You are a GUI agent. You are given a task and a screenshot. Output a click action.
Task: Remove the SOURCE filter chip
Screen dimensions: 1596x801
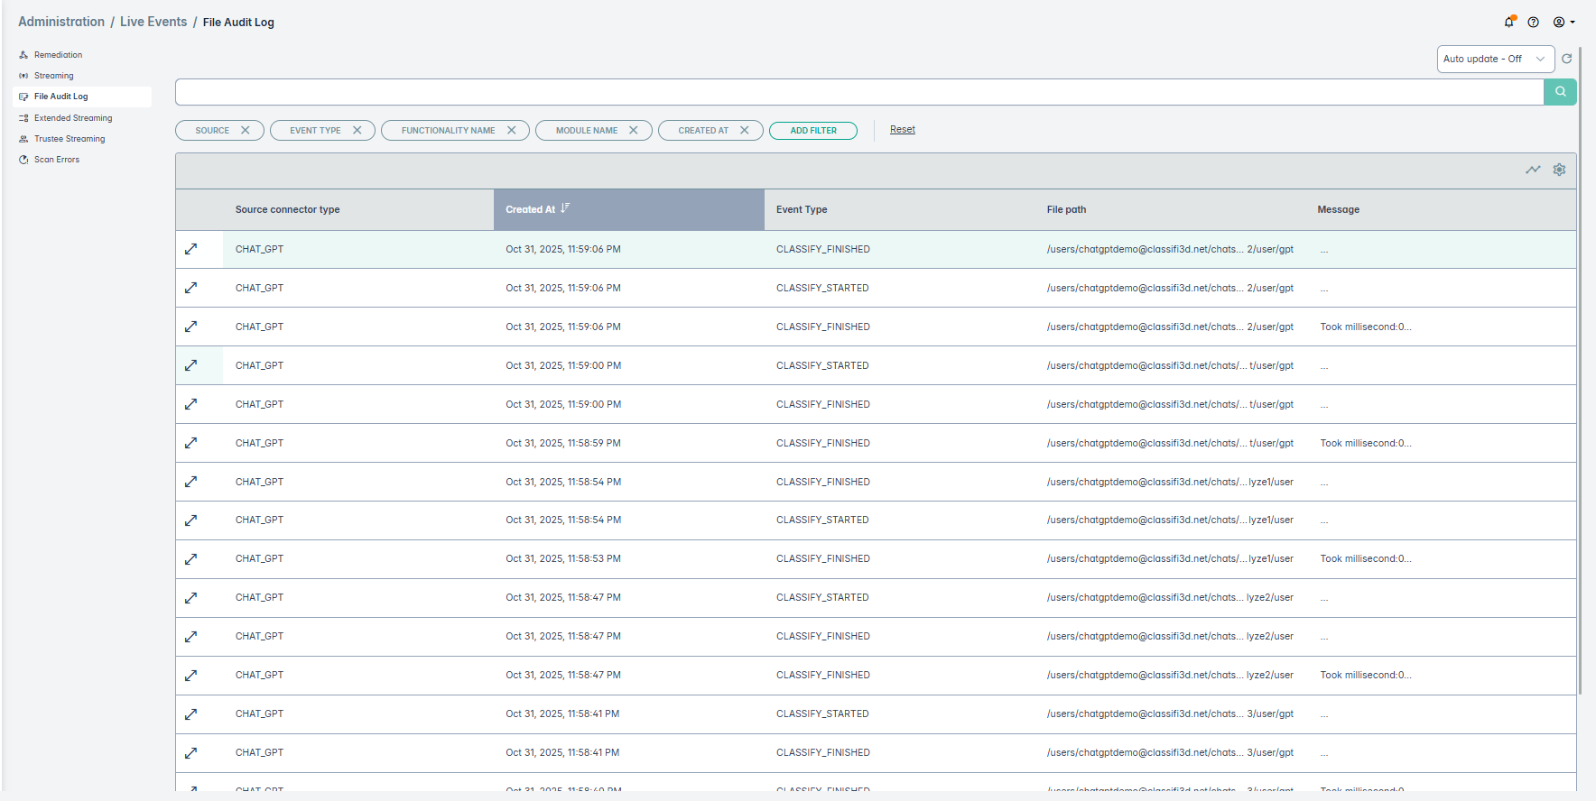click(246, 131)
